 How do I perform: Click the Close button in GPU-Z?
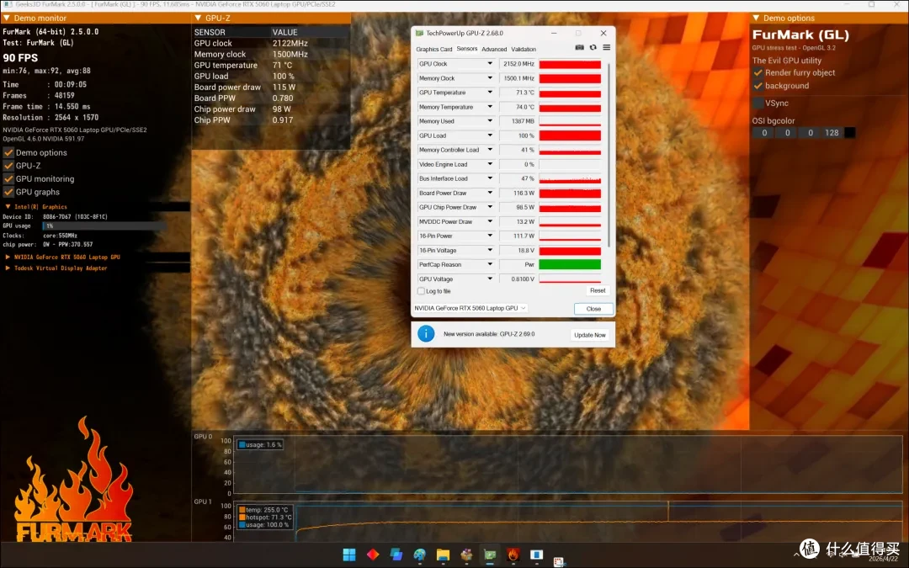point(593,309)
